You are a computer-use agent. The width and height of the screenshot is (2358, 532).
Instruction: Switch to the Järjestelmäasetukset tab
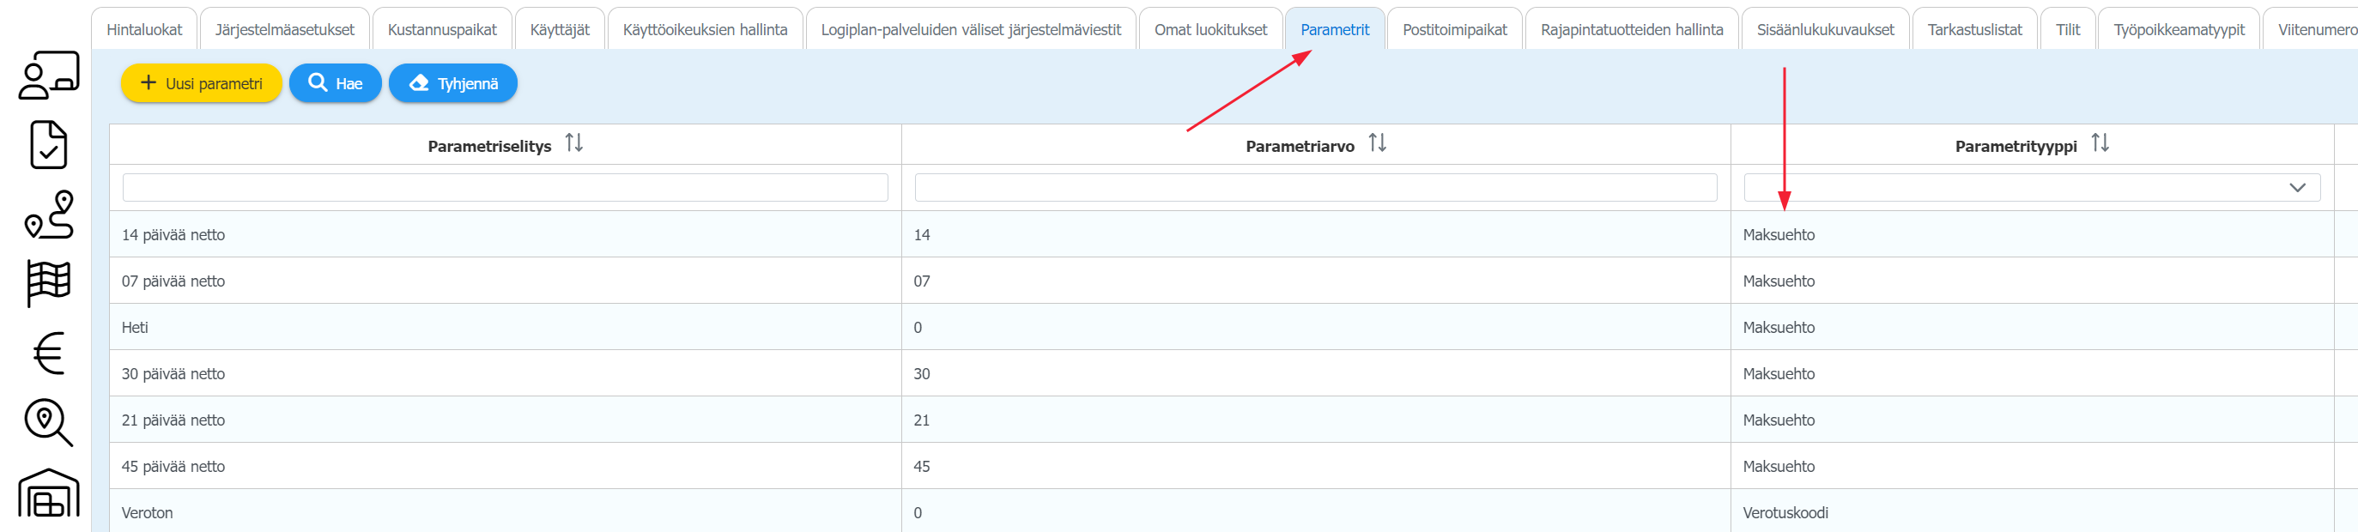point(285,29)
